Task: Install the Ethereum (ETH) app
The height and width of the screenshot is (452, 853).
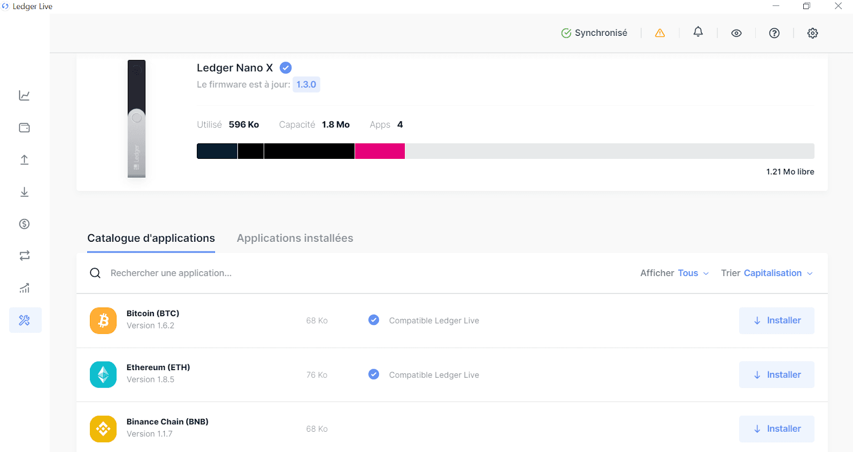Action: pyautogui.click(x=777, y=375)
